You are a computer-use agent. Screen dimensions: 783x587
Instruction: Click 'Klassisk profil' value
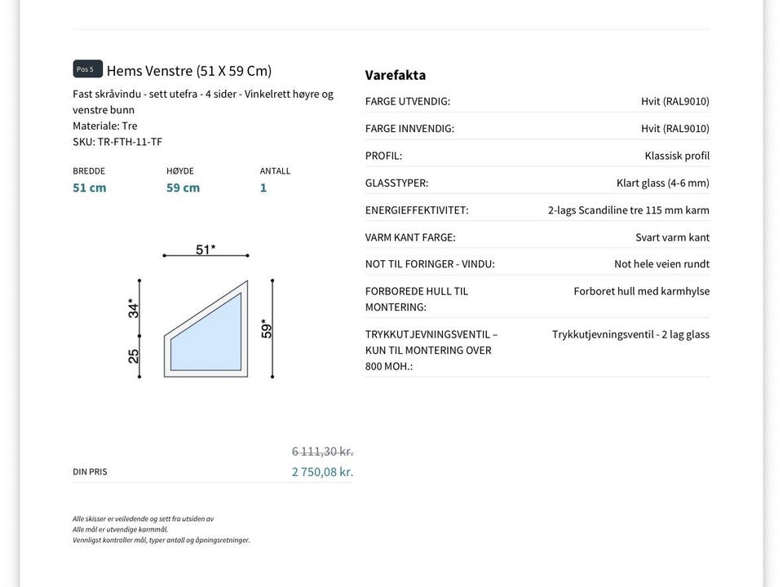(x=677, y=156)
